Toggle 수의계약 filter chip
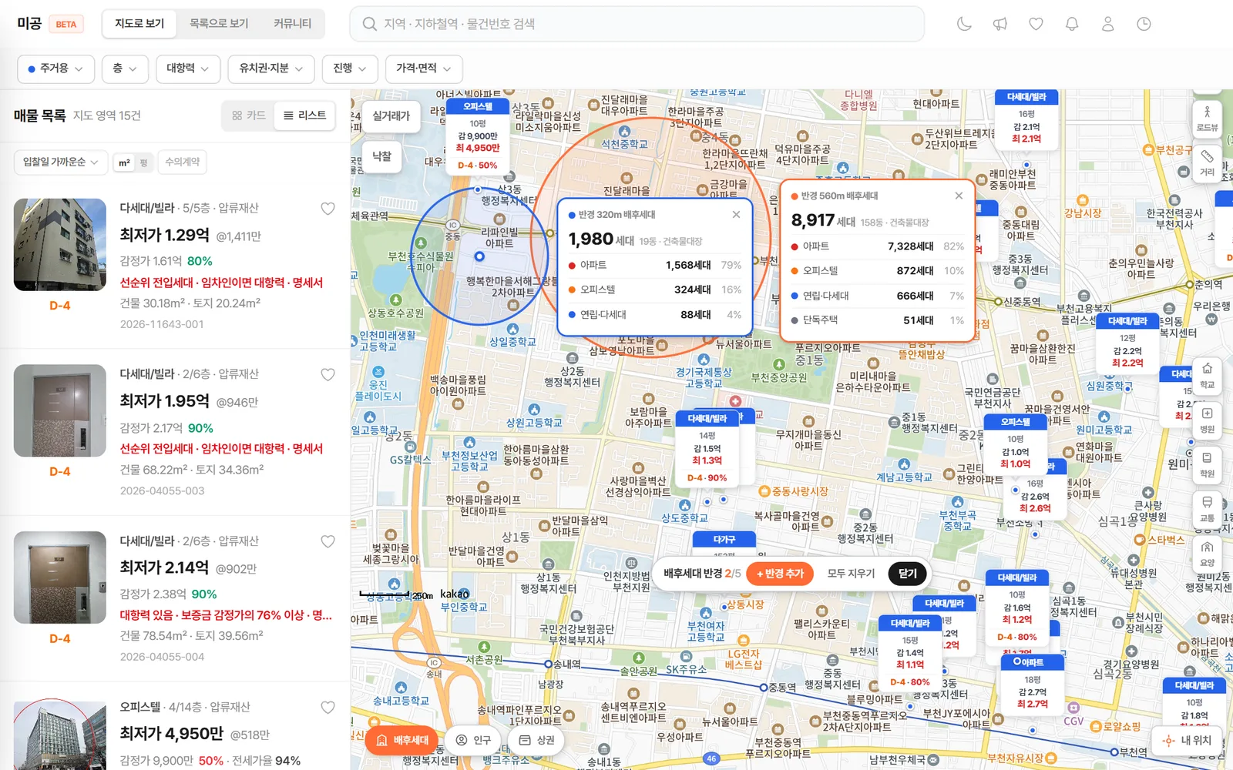Image resolution: width=1233 pixels, height=770 pixels. point(183,162)
